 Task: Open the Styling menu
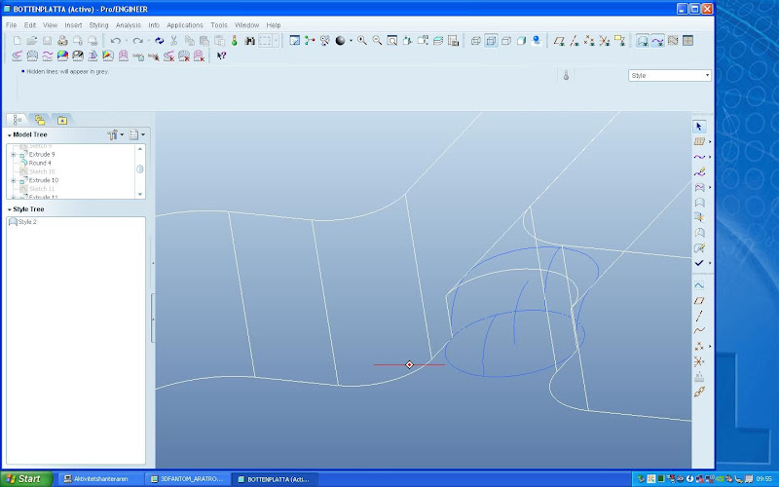pyautogui.click(x=98, y=24)
